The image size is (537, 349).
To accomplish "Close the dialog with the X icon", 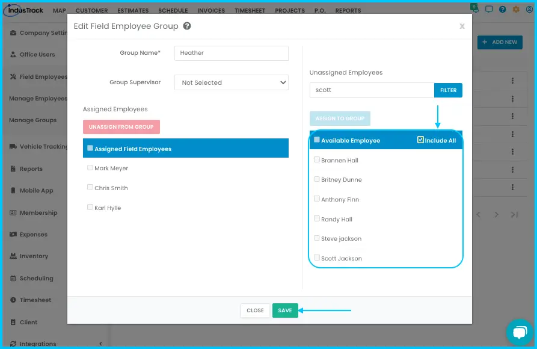I will pos(462,26).
